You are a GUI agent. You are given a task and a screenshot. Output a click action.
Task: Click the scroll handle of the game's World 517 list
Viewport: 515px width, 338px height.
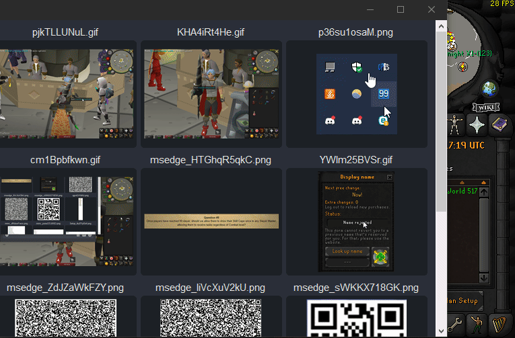click(484, 235)
